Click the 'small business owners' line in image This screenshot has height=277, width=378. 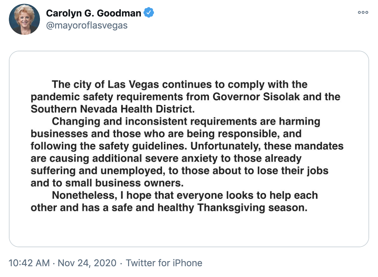[x=107, y=183]
